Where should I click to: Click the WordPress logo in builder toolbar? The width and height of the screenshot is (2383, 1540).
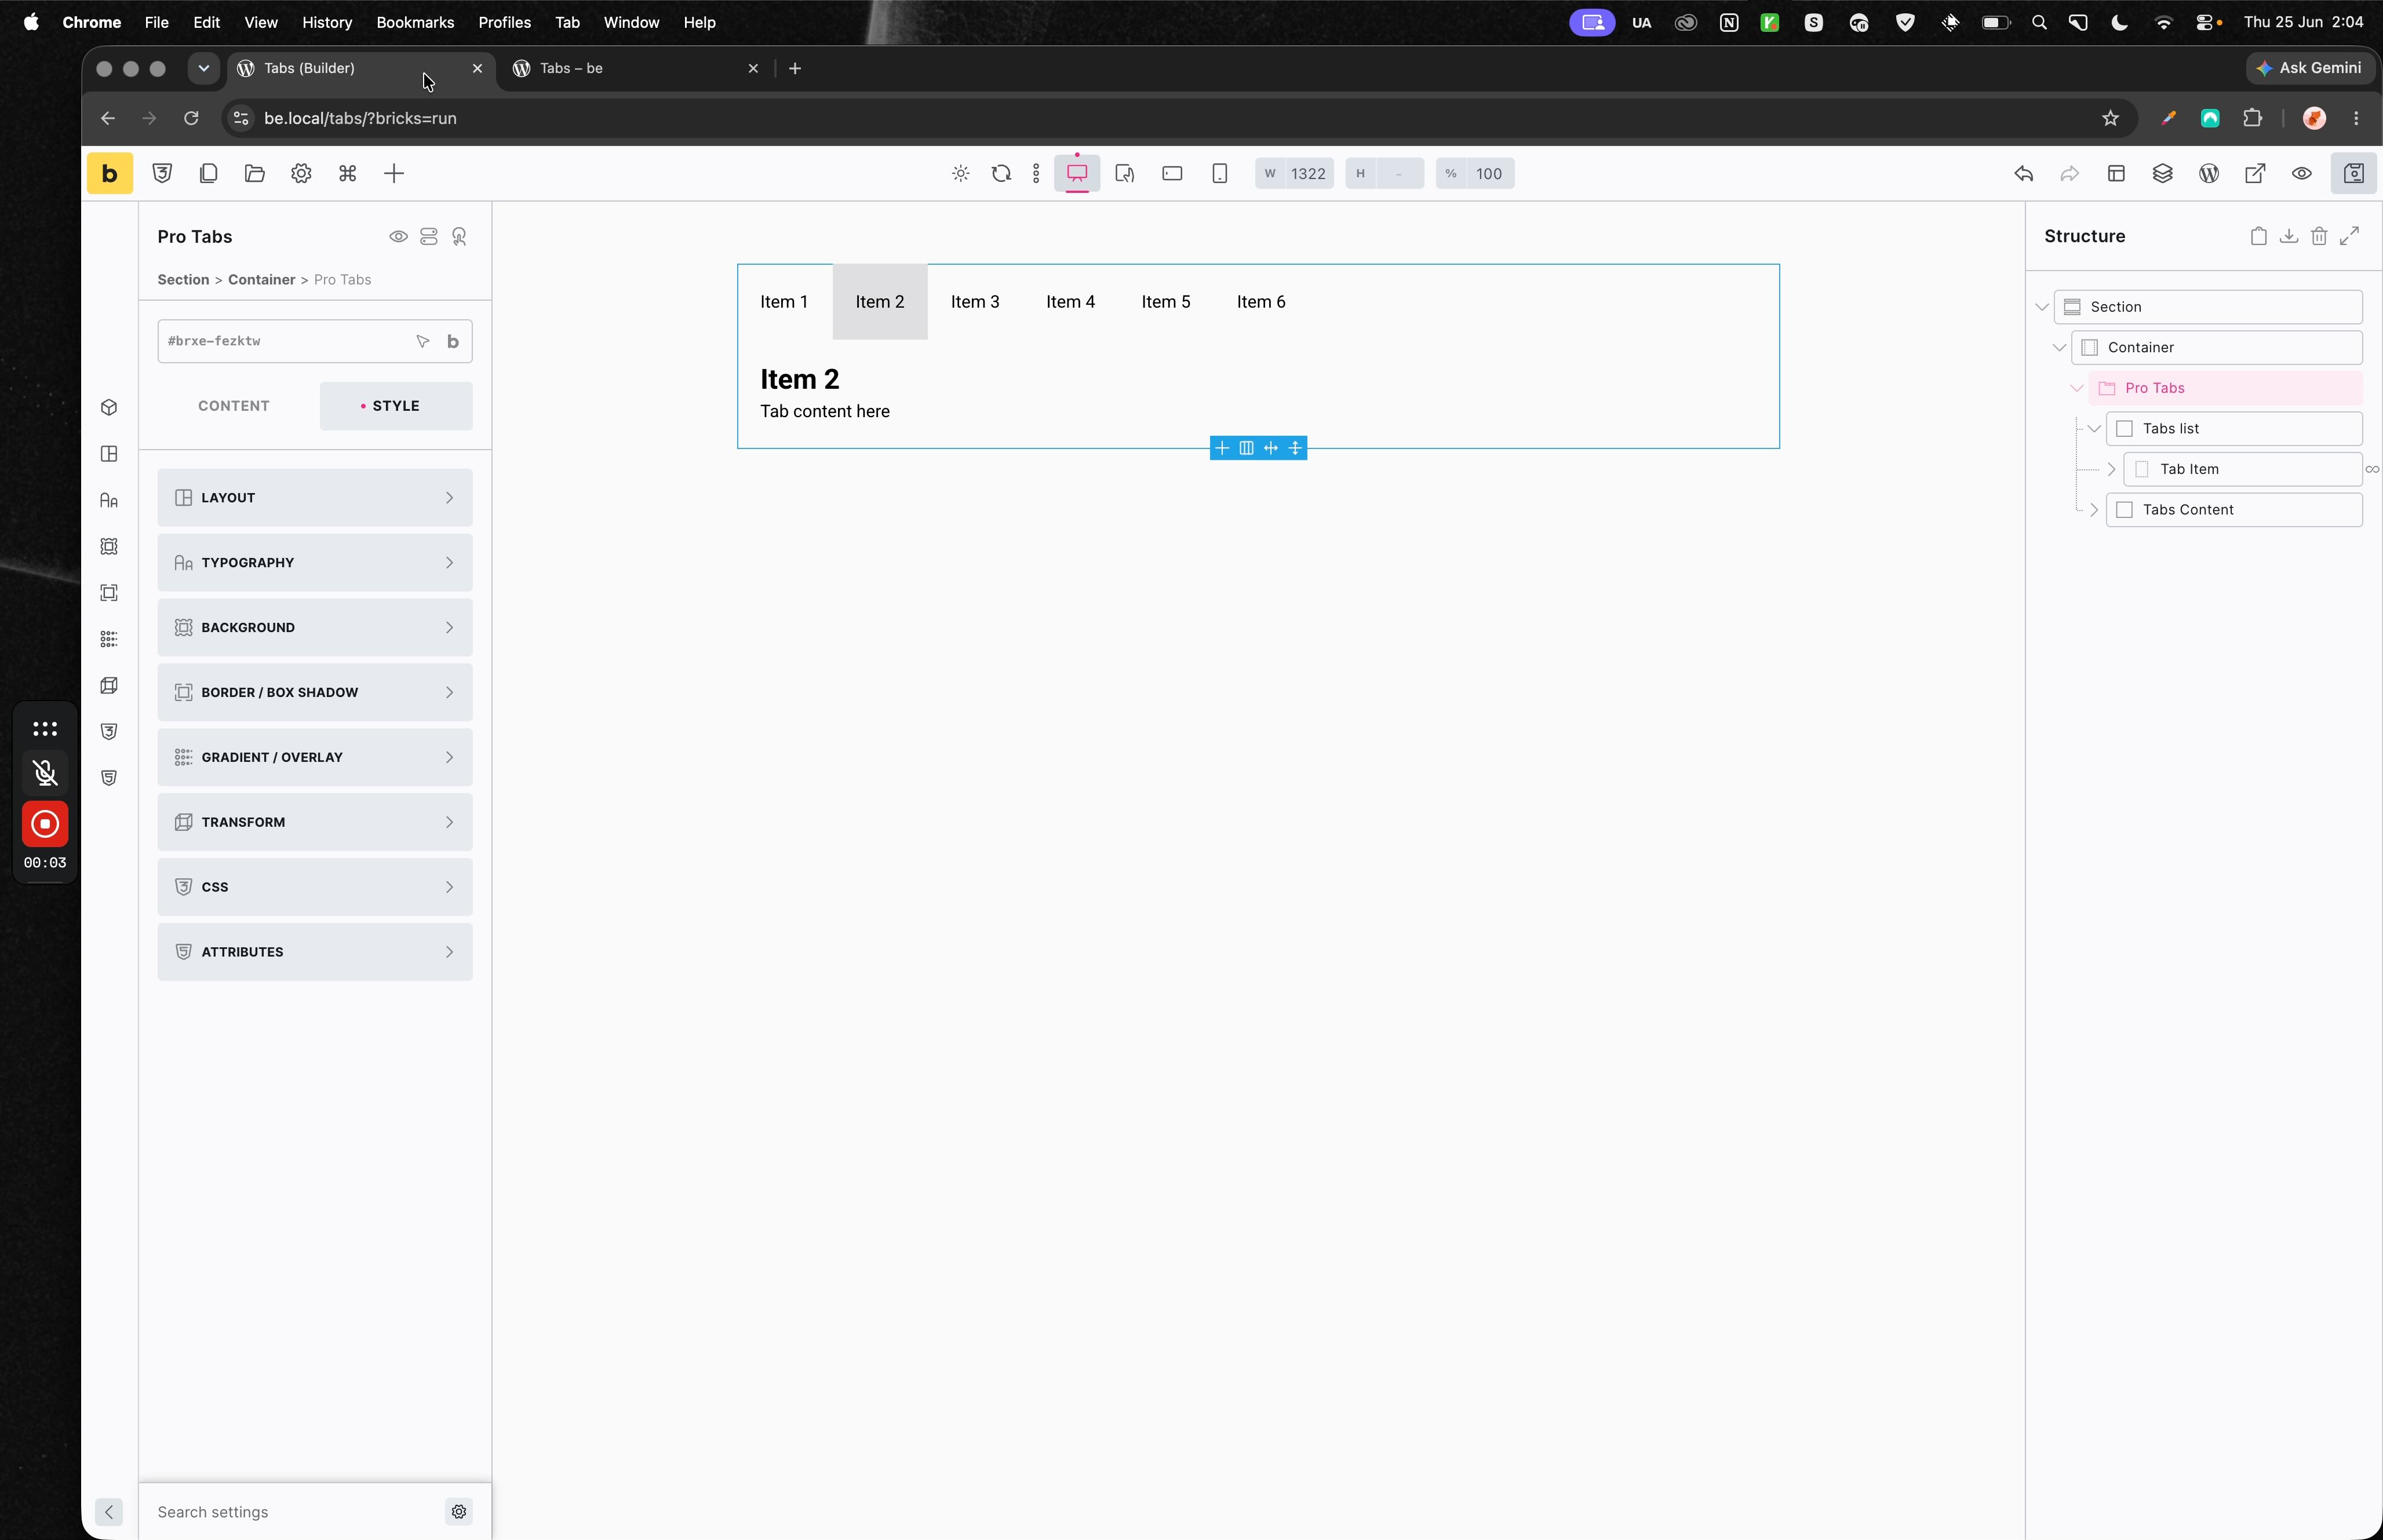pos(2209,173)
